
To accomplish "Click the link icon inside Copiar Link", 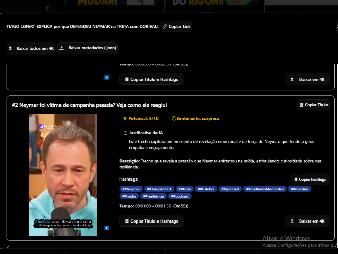I will 165,26.
